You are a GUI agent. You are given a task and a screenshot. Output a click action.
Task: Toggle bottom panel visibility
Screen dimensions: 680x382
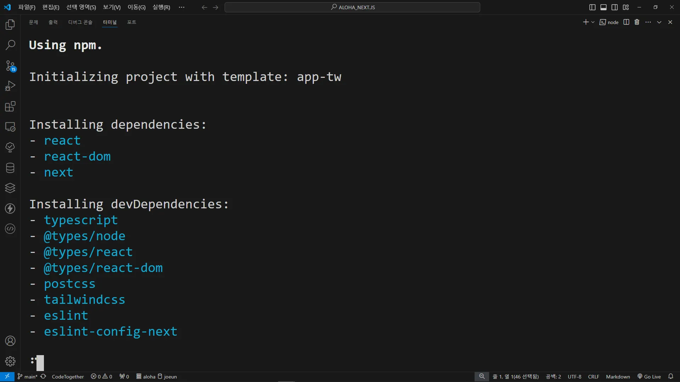click(x=603, y=7)
